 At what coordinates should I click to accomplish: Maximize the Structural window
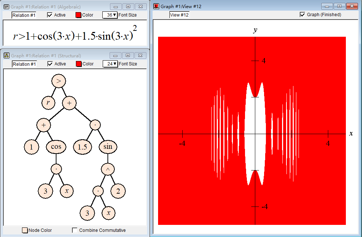pyautogui.click(x=128, y=55)
